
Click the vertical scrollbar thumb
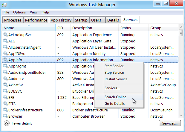(x=181, y=33)
